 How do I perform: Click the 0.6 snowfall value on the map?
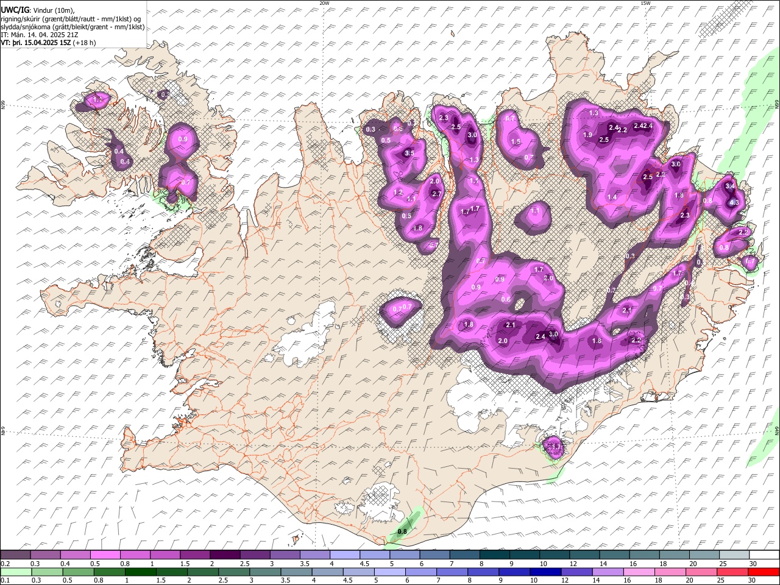click(x=506, y=299)
